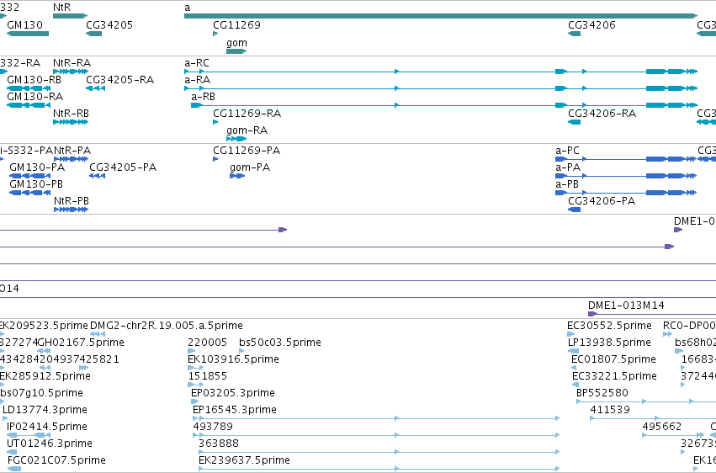
Task: Select the a-PA protein label
Action: pos(568,167)
